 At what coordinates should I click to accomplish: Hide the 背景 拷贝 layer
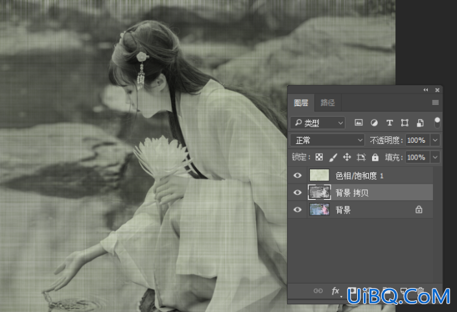pyautogui.click(x=298, y=193)
